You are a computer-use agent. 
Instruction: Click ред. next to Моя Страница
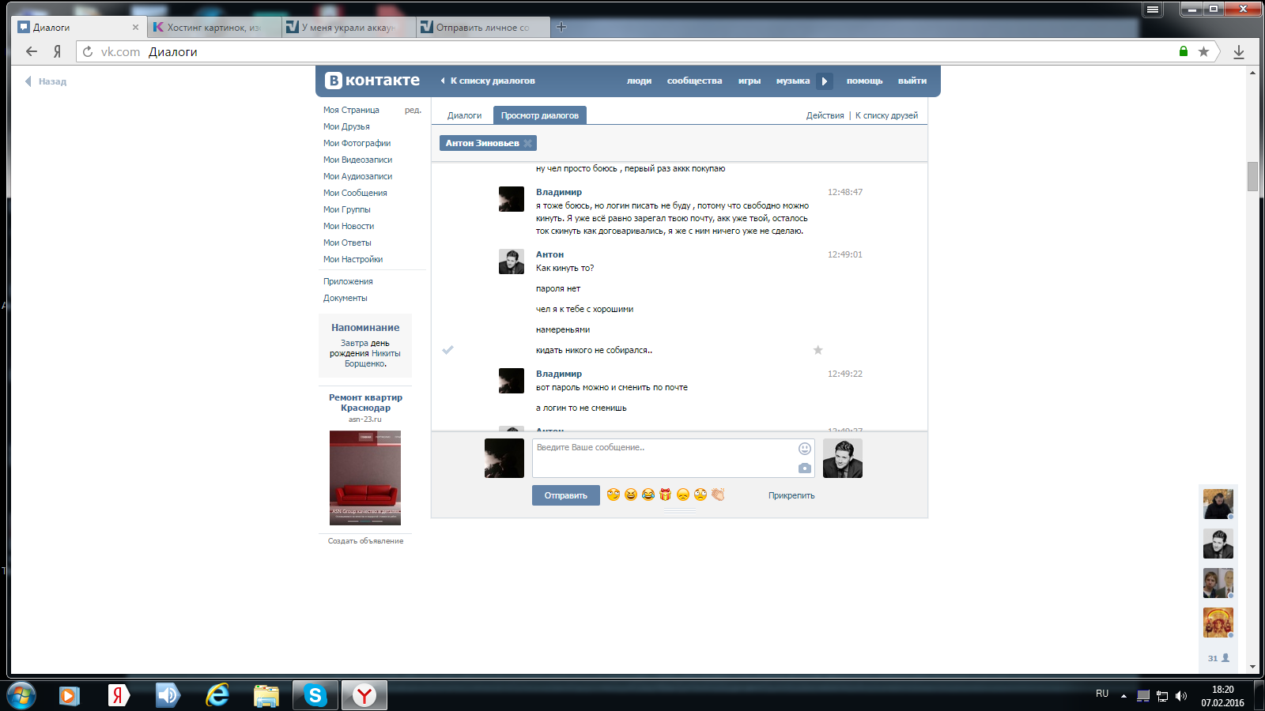413,110
